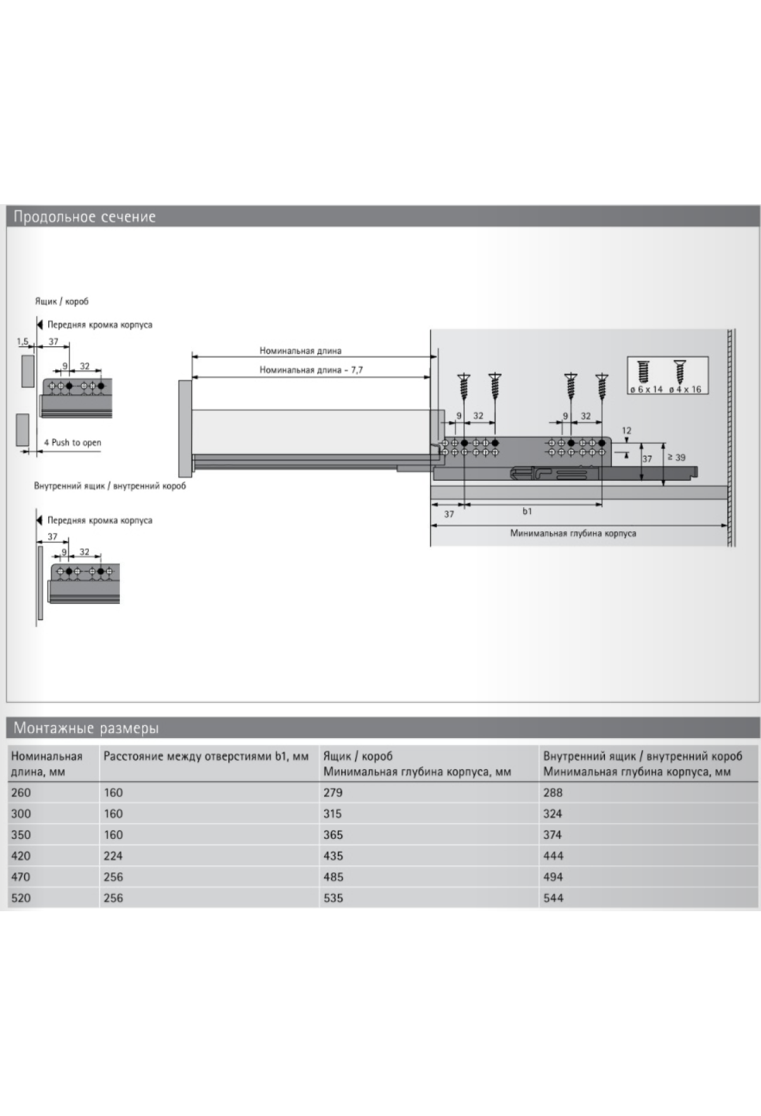Click the '≥ 39' height dimension
The image size is (761, 1116).
coord(676,457)
